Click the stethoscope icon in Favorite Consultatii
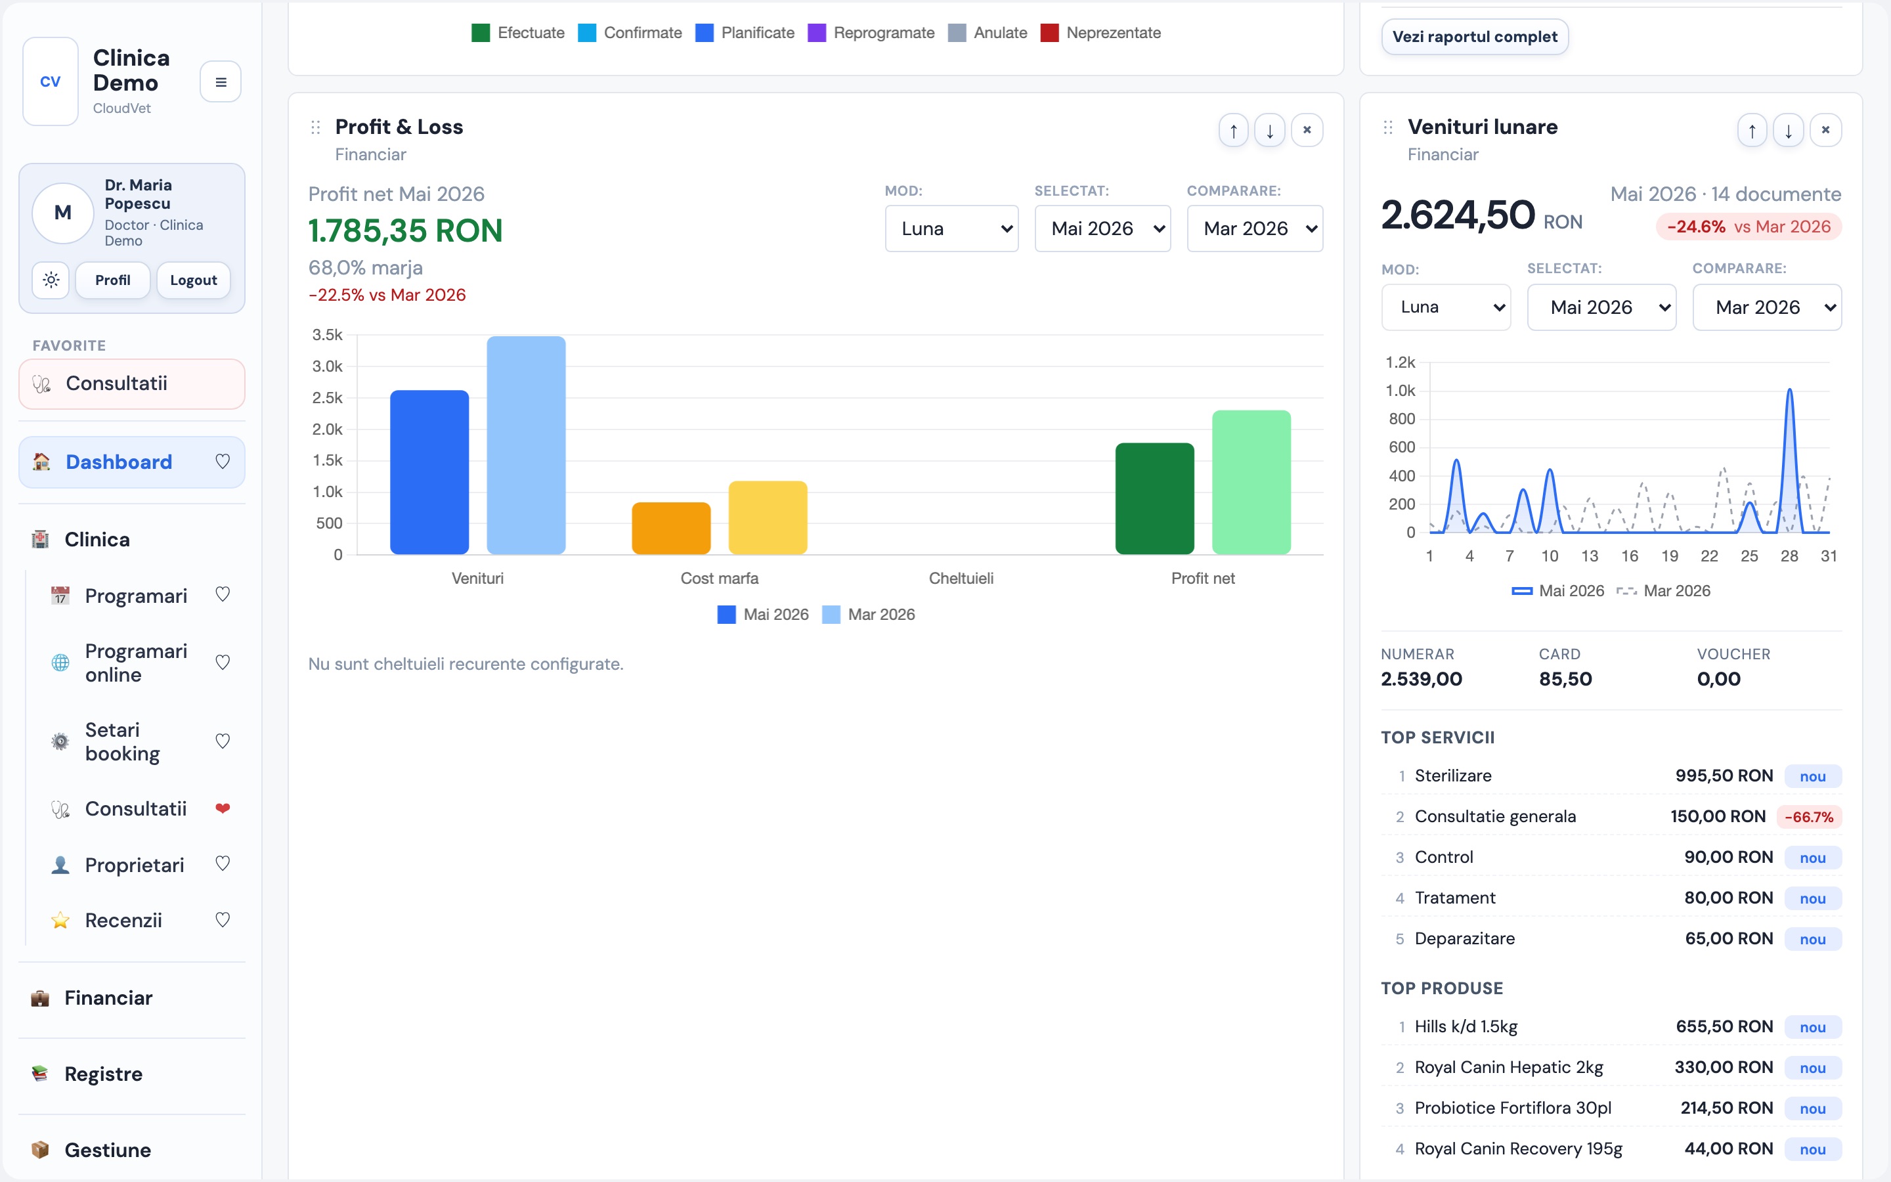 [x=41, y=384]
